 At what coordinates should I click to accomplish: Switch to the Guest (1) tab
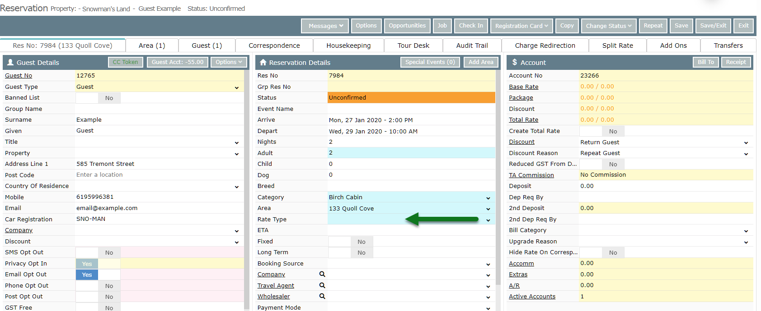pos(207,46)
